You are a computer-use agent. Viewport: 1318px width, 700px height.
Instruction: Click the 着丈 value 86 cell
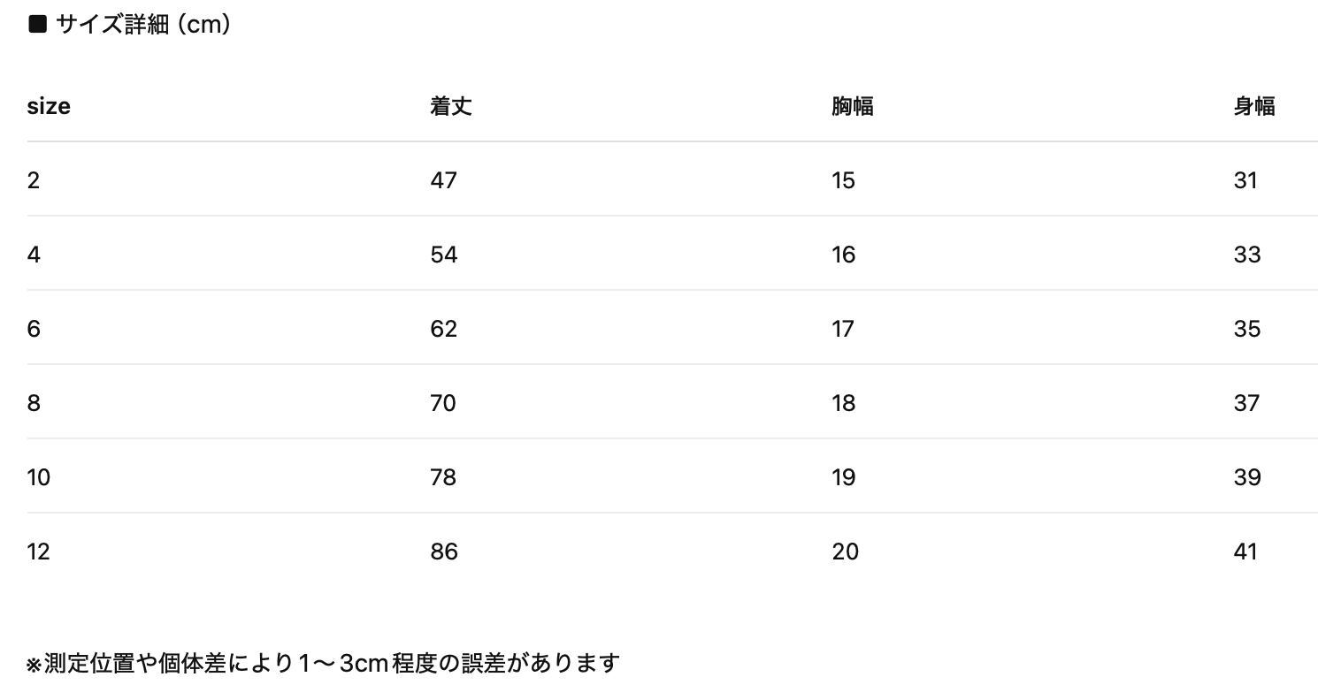444,552
